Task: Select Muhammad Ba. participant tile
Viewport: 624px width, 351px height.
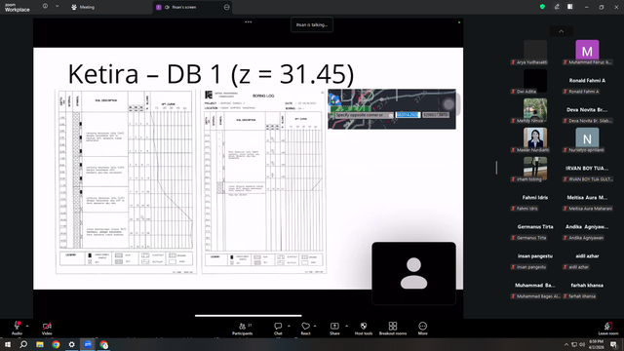Action: pyautogui.click(x=535, y=288)
